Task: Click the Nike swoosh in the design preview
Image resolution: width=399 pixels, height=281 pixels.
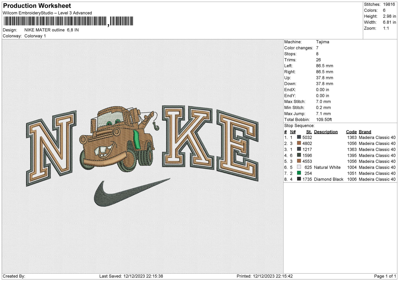Action: (132, 192)
